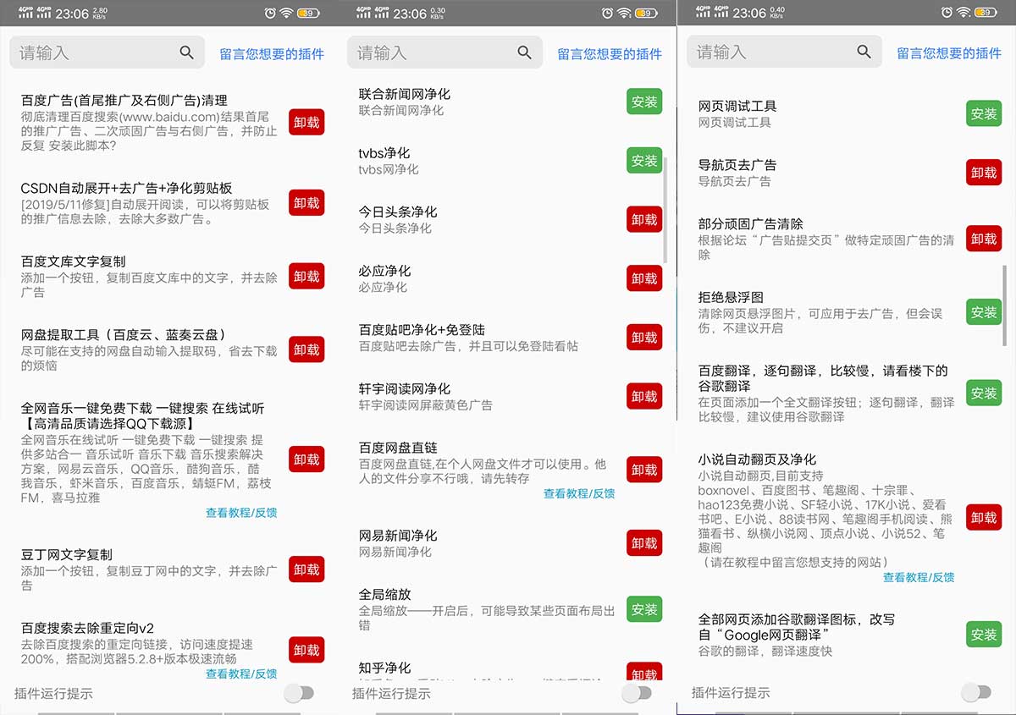
Task: Install 联合新闻网净化 plugin
Action: coord(644,102)
